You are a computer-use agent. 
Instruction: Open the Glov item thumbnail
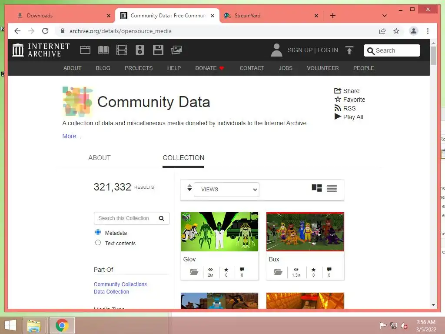219,232
